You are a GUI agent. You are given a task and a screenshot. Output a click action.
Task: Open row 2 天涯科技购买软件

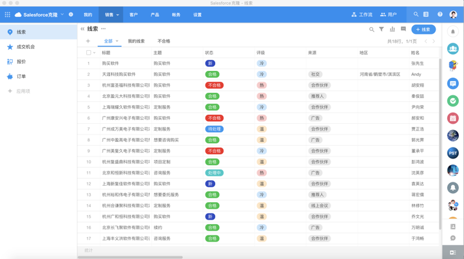(x=119, y=74)
